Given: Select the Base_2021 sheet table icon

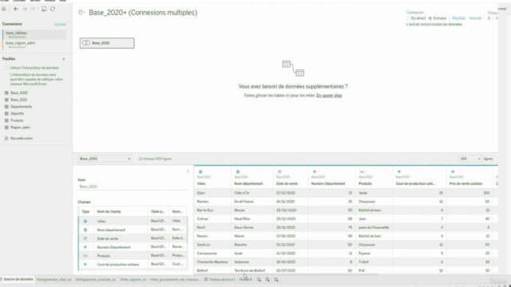Looking at the screenshot, I should (6, 100).
